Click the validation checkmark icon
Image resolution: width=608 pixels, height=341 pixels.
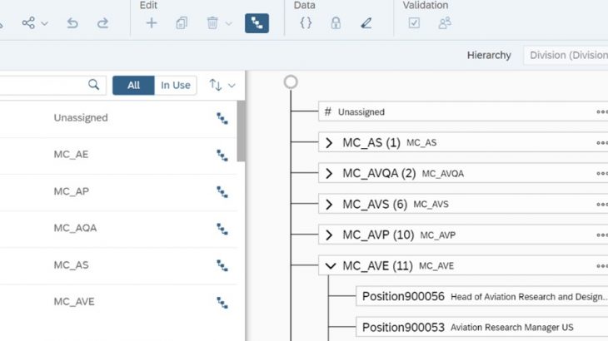click(414, 23)
